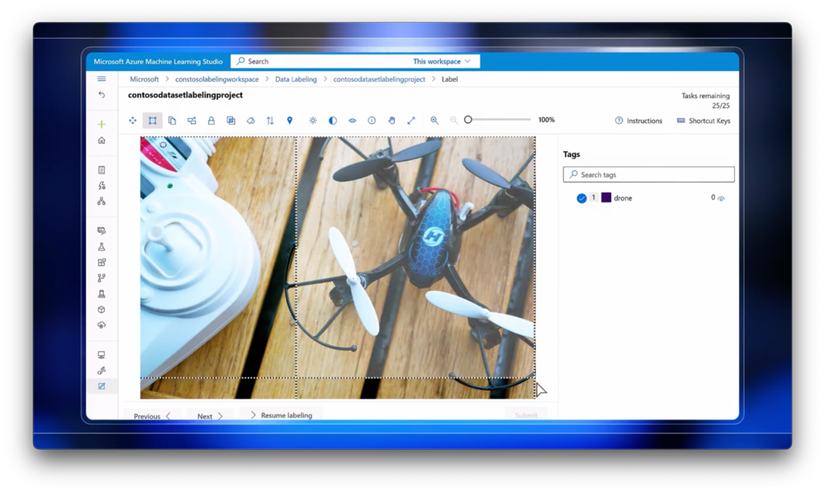Image resolution: width=825 pixels, height=493 pixels.
Task: Click the map pin toolbar icon
Action: [x=289, y=121]
